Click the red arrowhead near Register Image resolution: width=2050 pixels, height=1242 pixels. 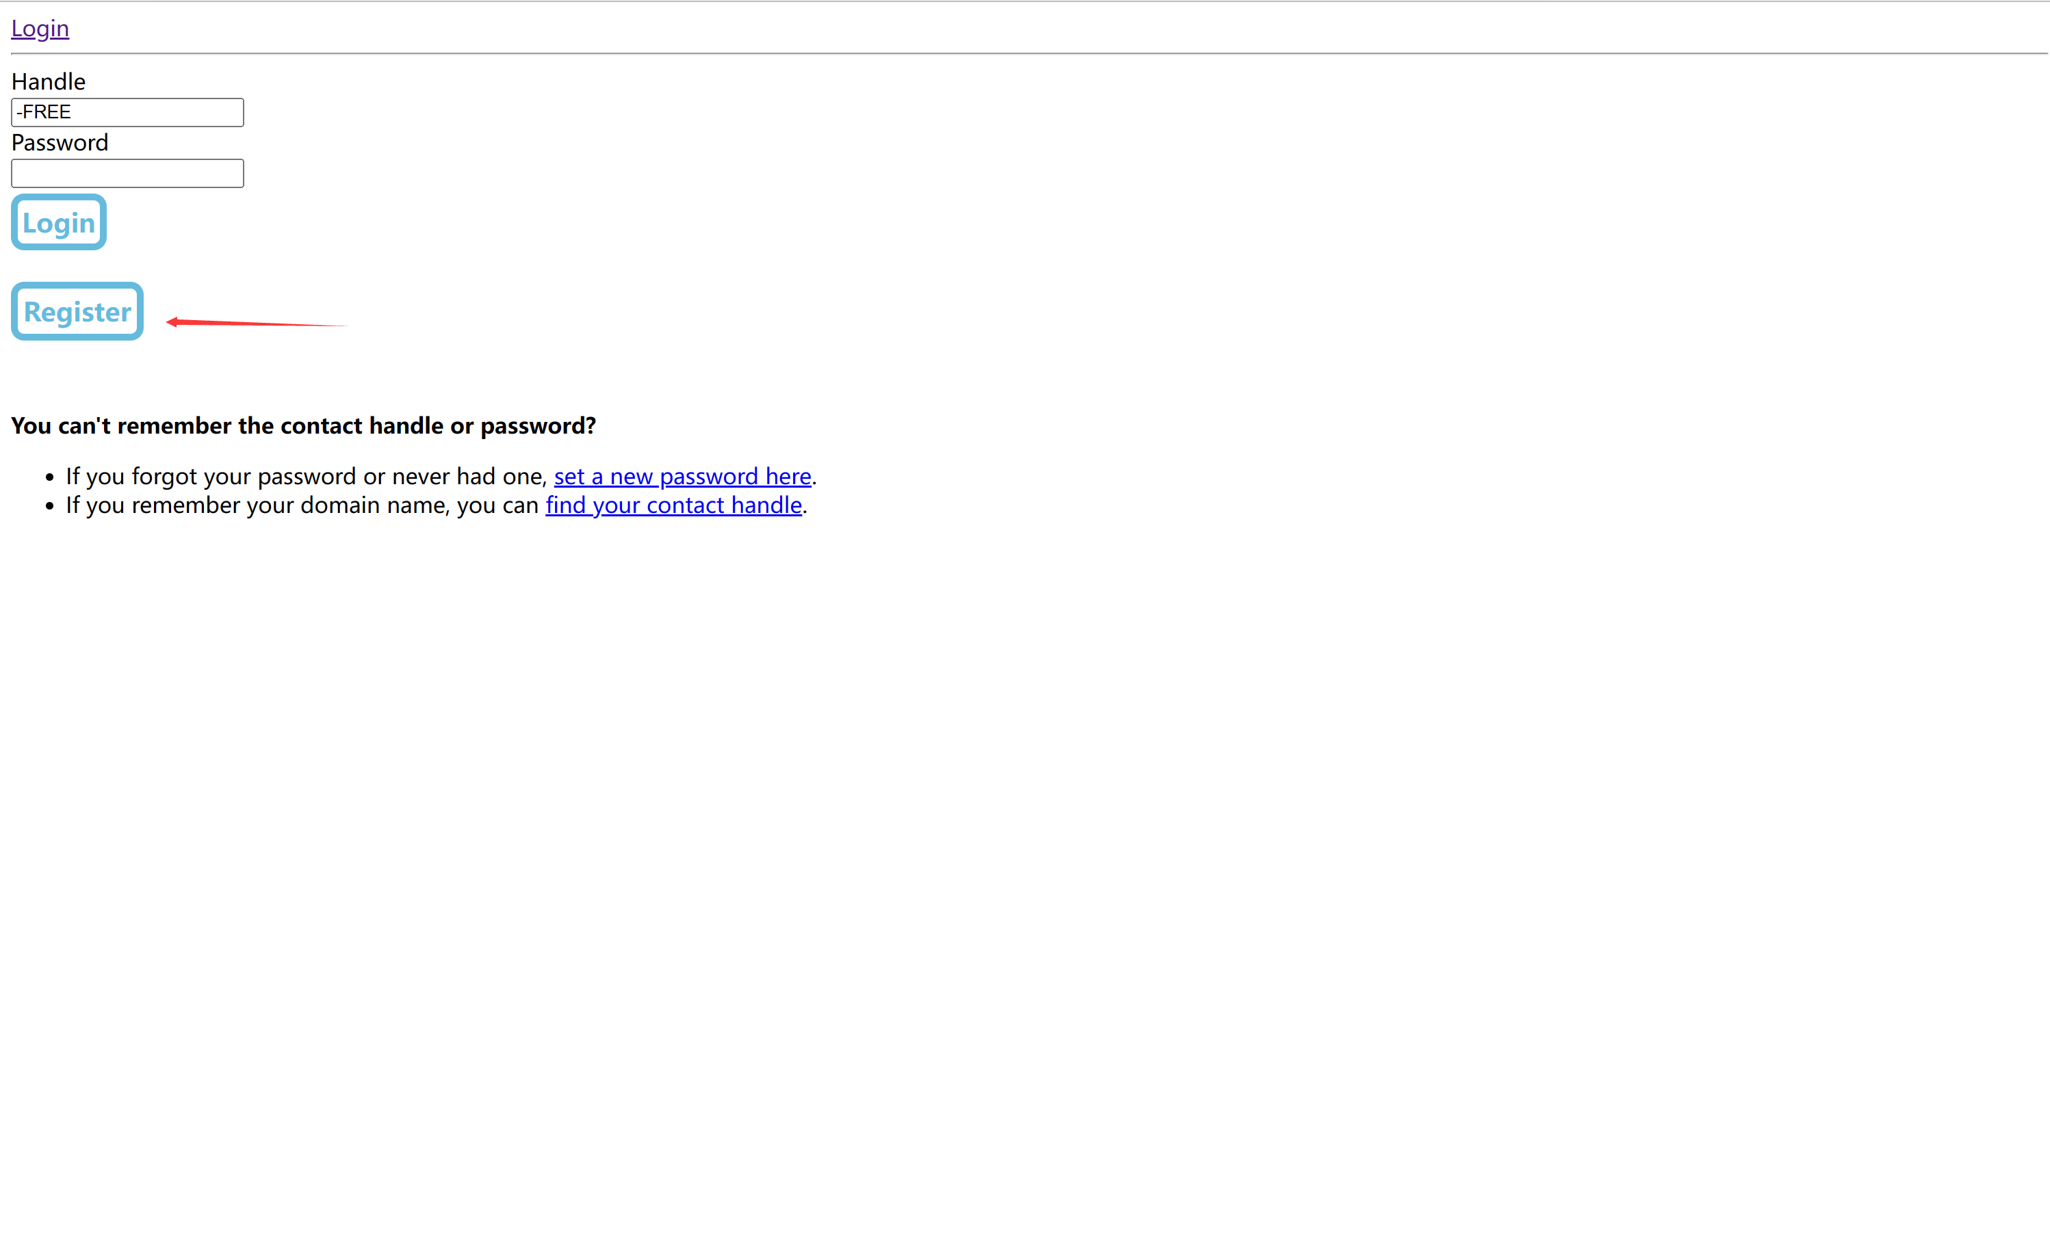[172, 321]
